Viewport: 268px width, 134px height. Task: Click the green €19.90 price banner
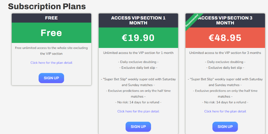[x=138, y=38]
